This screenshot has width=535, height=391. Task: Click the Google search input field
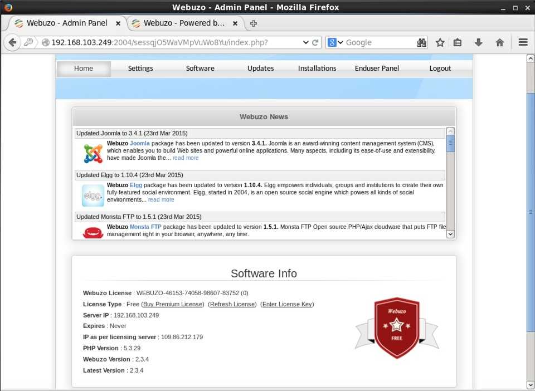[379, 42]
